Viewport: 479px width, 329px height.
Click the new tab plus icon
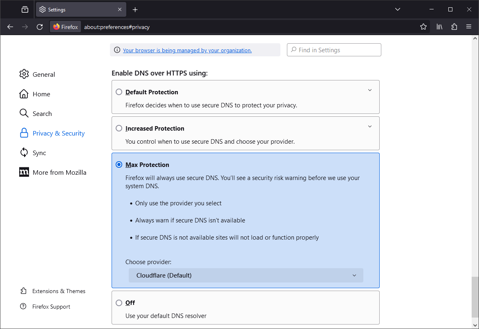[x=135, y=9]
